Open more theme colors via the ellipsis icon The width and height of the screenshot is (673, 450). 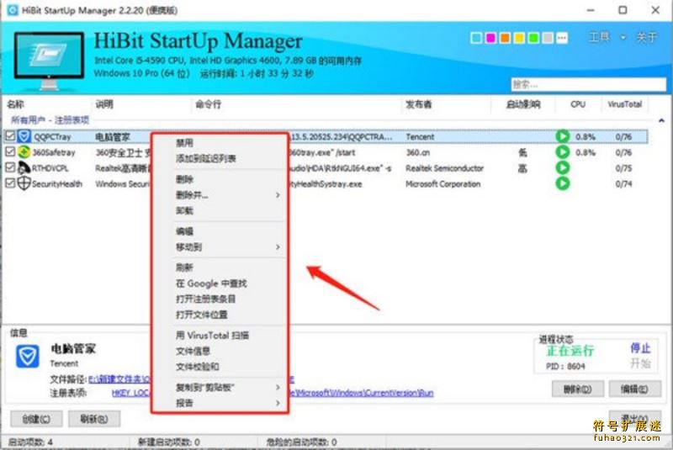pos(562,38)
